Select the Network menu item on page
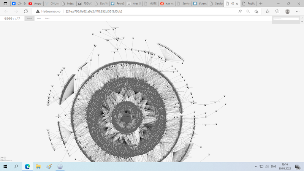The height and width of the screenshot is (171, 304). pos(29,18)
